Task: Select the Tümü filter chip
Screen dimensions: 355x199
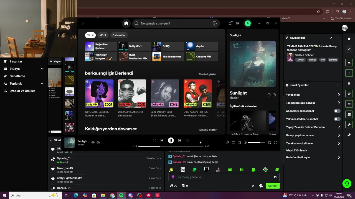Action: (x=90, y=35)
